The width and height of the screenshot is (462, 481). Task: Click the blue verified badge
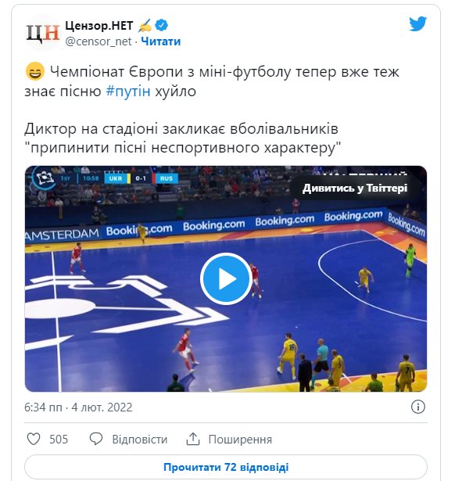tap(162, 25)
